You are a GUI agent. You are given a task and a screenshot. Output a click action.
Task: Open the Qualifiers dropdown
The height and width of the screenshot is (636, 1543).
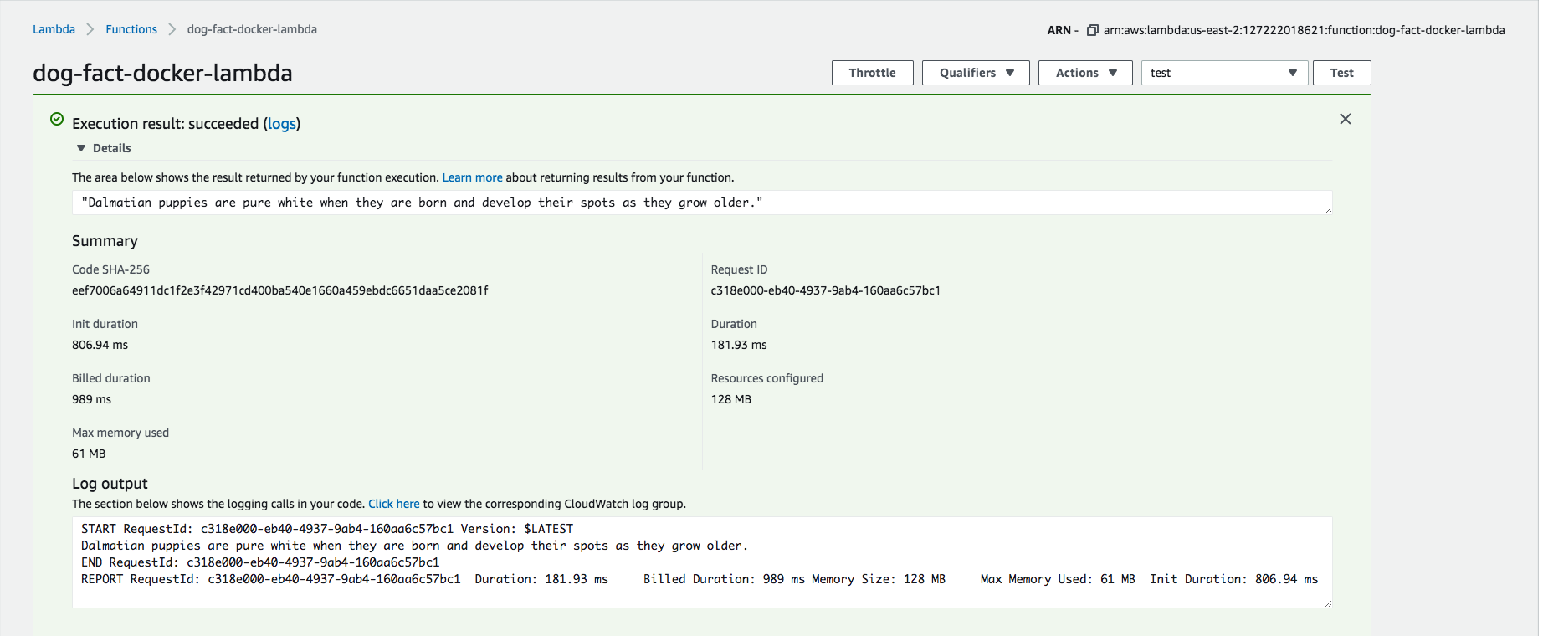tap(975, 73)
